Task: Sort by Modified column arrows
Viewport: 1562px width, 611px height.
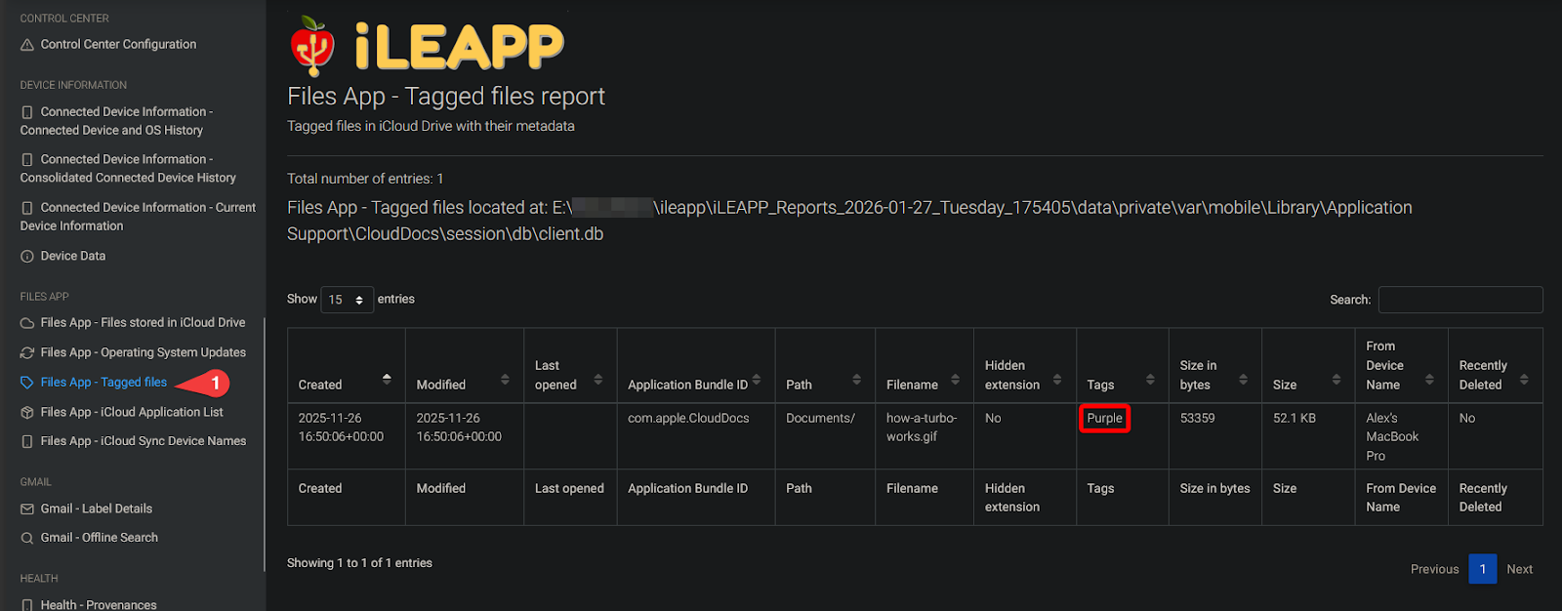Action: tap(505, 379)
